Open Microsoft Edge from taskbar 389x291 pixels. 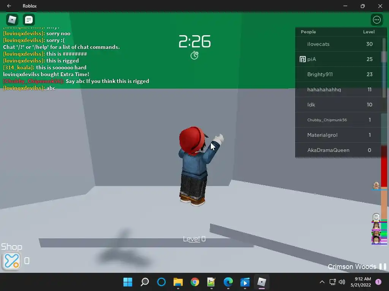[x=228, y=282]
